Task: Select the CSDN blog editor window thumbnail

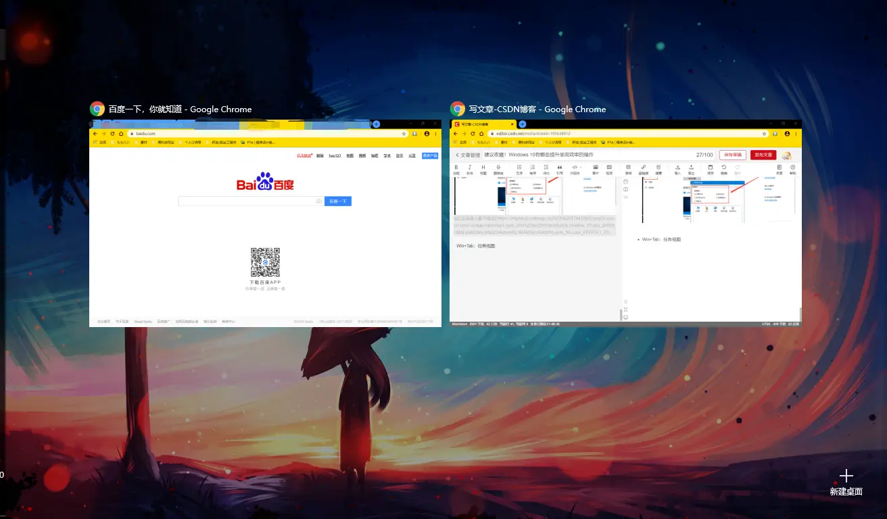Action: pyautogui.click(x=625, y=223)
